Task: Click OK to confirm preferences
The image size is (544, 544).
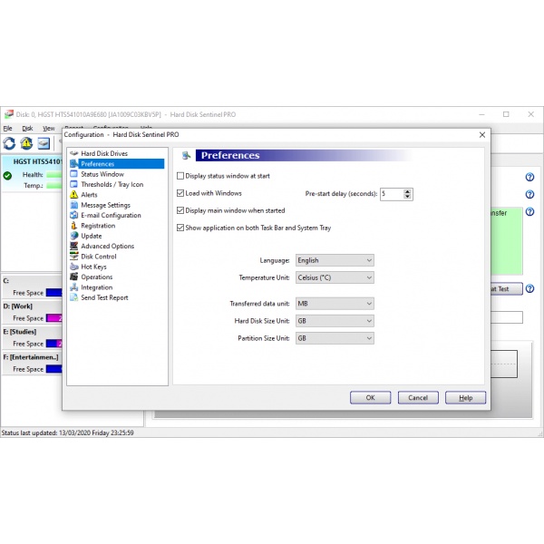Action: coord(370,397)
